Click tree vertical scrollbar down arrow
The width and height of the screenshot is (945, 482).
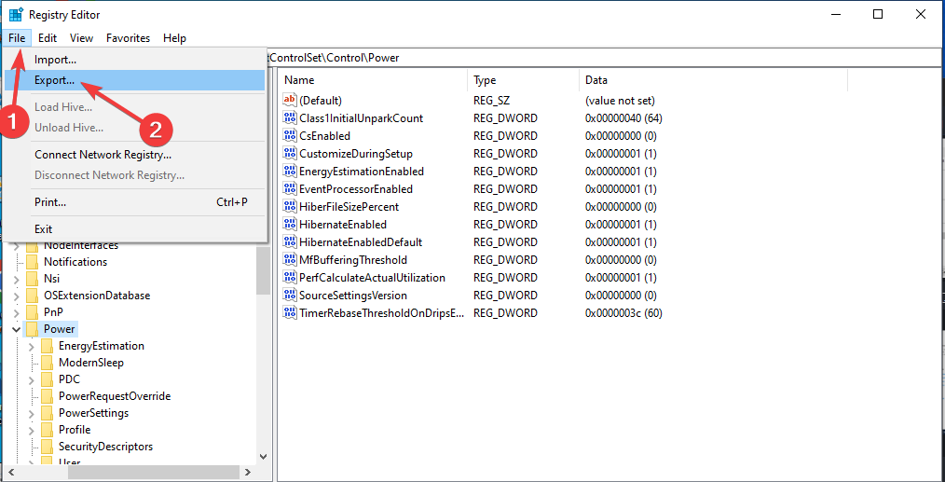(263, 457)
